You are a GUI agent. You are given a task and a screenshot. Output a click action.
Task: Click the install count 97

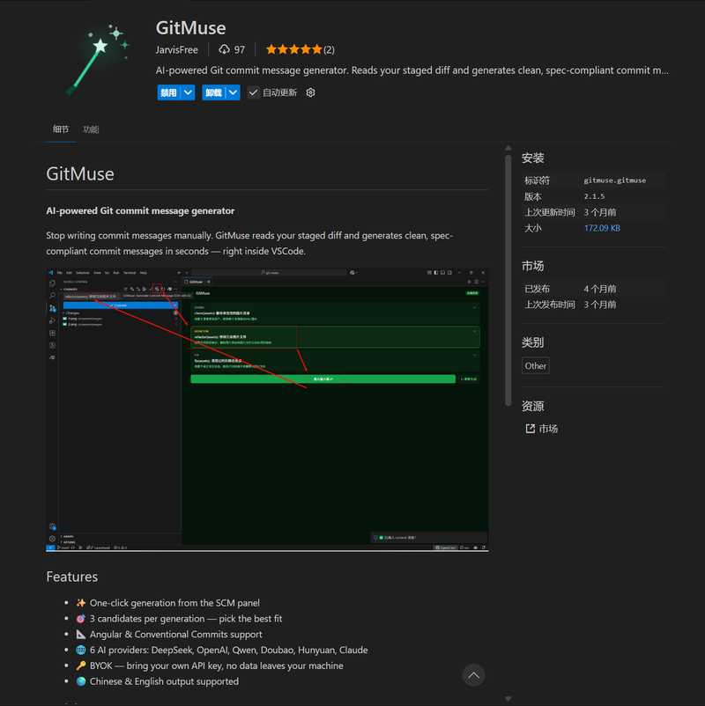point(240,50)
